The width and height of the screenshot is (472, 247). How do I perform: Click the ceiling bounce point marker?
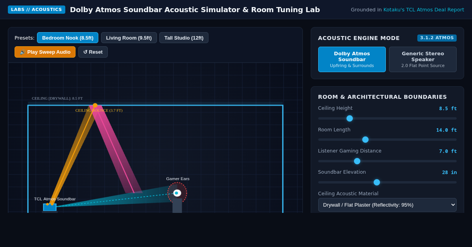(95, 105)
